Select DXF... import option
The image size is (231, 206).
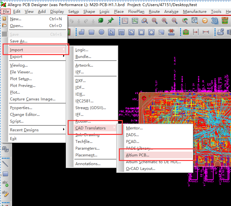pos(95,81)
